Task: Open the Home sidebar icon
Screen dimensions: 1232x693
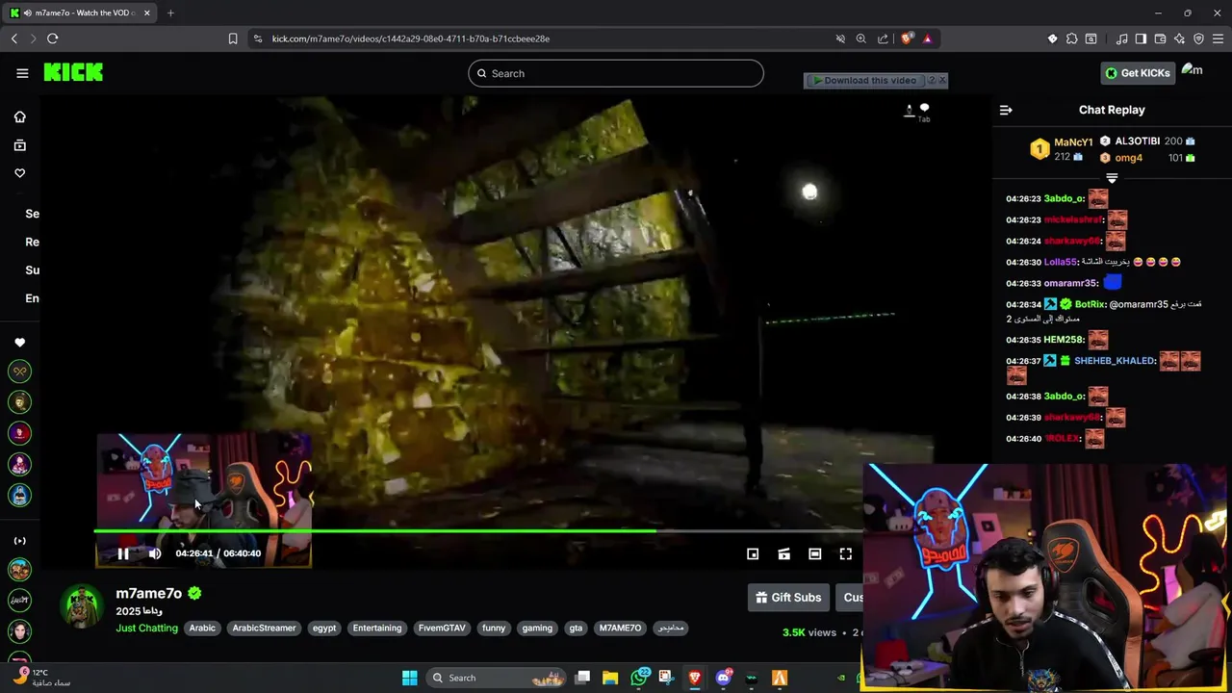Action: [x=19, y=116]
